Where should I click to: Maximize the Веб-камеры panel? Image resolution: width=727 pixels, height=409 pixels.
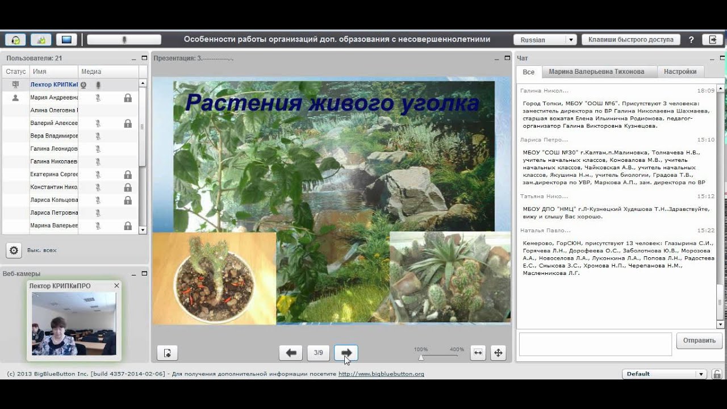(x=144, y=273)
